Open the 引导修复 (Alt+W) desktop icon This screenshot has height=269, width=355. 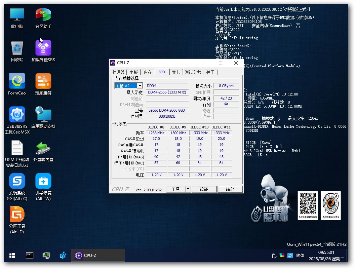pyautogui.click(x=43, y=185)
